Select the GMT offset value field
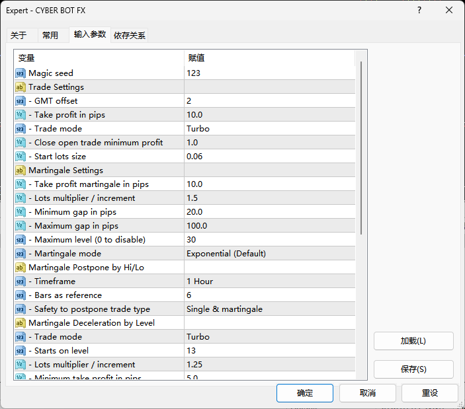This screenshot has height=409, width=465. (269, 101)
